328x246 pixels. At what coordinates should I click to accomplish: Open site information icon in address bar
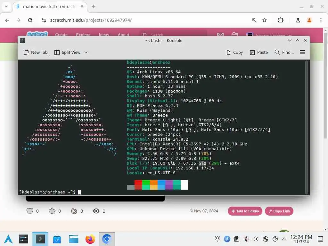[x=44, y=20]
